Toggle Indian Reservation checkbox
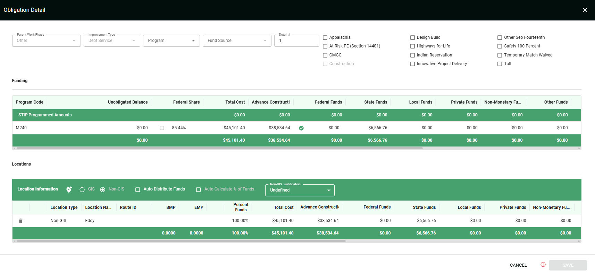 tap(413, 55)
